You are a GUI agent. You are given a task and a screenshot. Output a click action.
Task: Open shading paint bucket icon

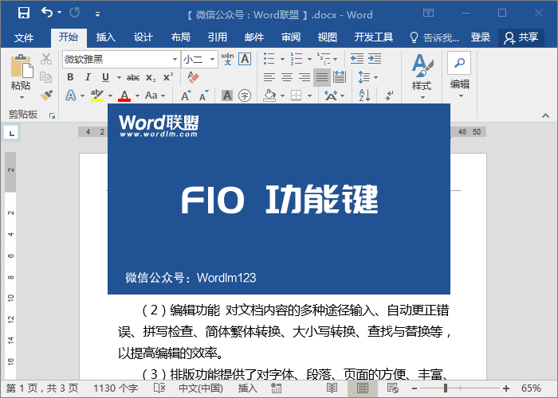click(x=269, y=96)
